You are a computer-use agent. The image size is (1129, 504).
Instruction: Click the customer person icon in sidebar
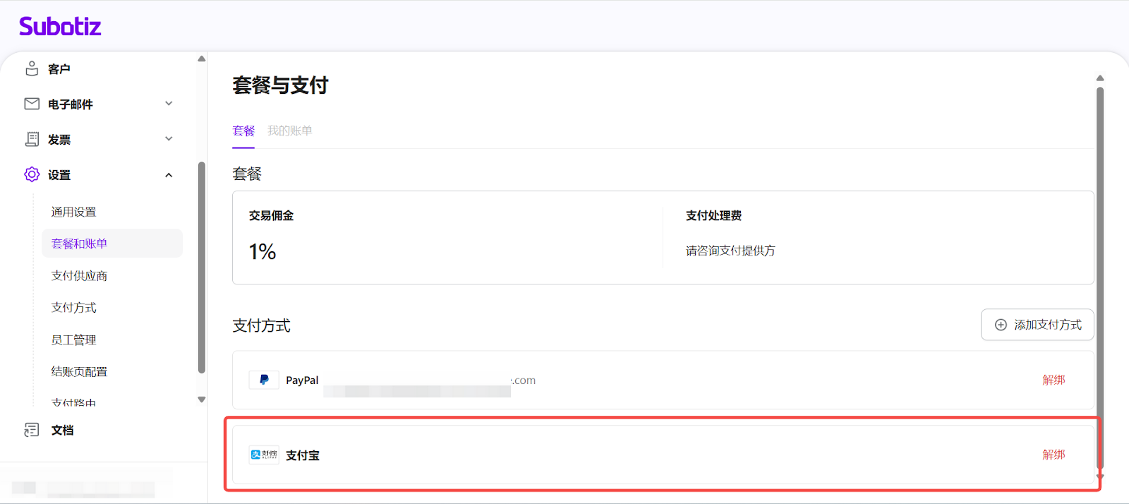coord(32,68)
